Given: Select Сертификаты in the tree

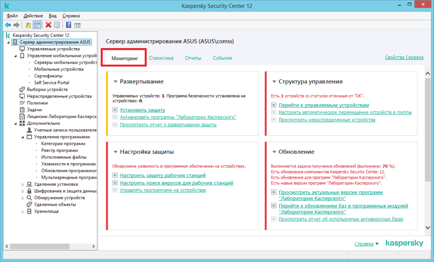Looking at the screenshot, I should 49,76.
